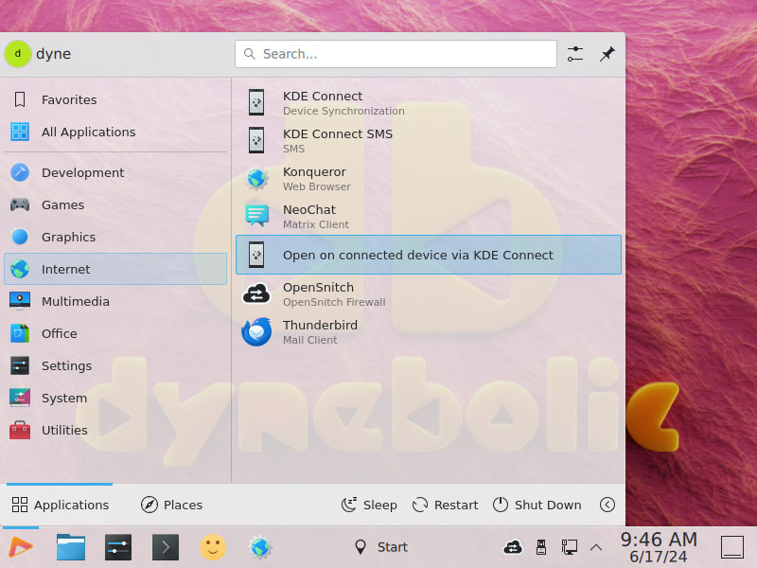Launch KDE Connect SMS

click(x=429, y=140)
